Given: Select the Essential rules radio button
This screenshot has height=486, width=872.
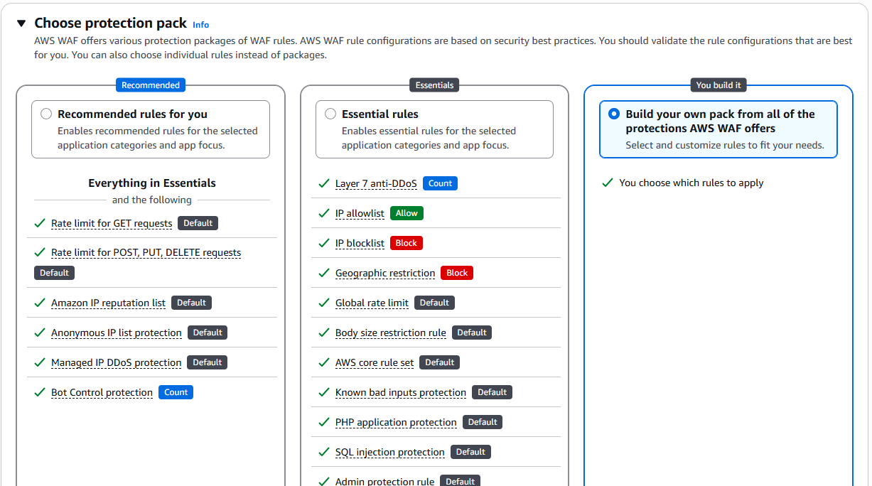Looking at the screenshot, I should tap(330, 114).
